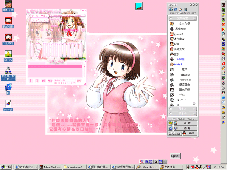This screenshot has height=170, width=227.
Task: Expand the 黑名单 blacklist group
Action: coord(182,113)
